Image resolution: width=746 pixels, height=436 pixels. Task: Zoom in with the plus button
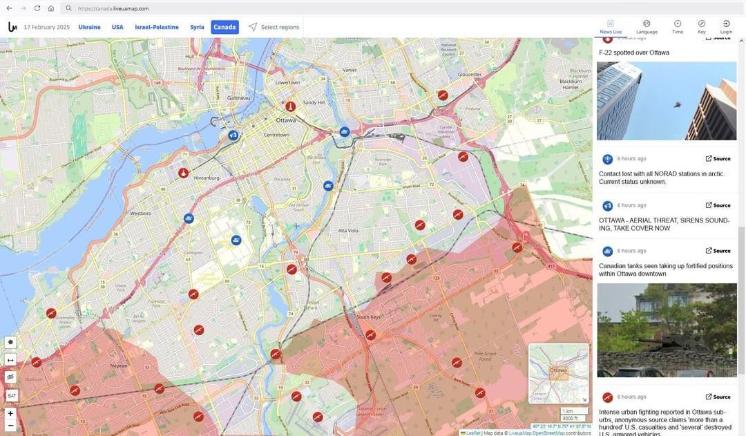10,413
